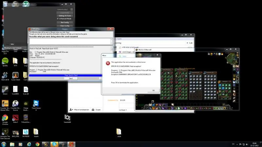This screenshot has width=262, height=147.
Task: Click Settings & Tools in bot window
Action: 65,16
